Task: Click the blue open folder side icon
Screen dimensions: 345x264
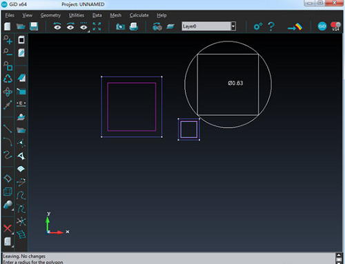Action: point(21,130)
